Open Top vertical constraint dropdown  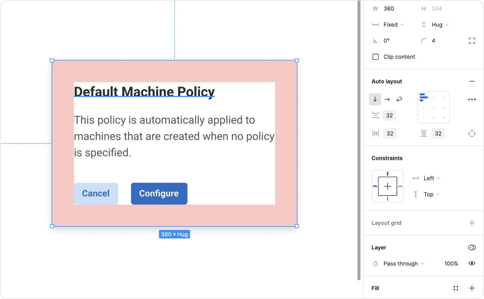pyautogui.click(x=432, y=194)
